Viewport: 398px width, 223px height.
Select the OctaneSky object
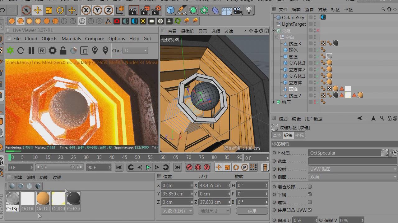[x=293, y=18]
